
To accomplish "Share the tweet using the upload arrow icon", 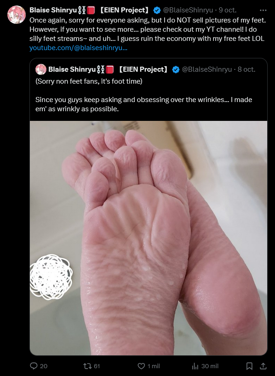I will (x=263, y=366).
